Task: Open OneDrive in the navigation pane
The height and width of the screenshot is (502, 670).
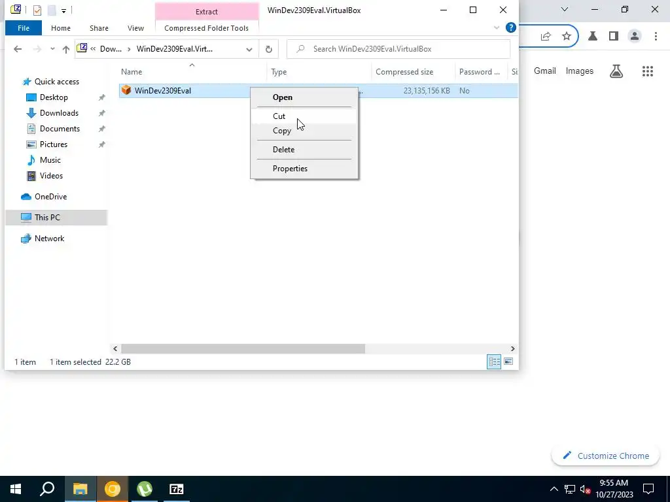Action: coord(50,197)
